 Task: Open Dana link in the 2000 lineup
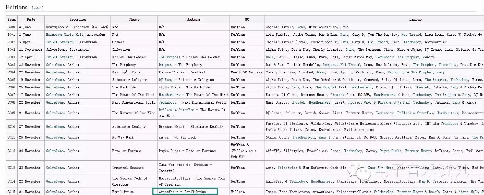[301, 27]
